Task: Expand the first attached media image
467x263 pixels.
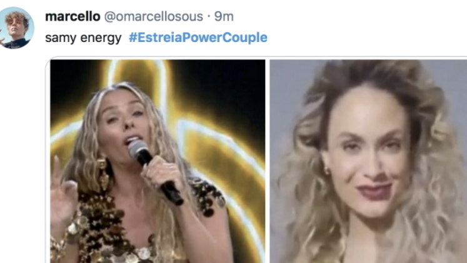Action: [x=158, y=161]
